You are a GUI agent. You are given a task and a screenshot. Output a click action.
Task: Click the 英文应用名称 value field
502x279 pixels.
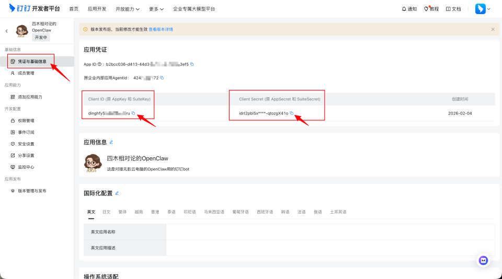pyautogui.click(x=330, y=232)
